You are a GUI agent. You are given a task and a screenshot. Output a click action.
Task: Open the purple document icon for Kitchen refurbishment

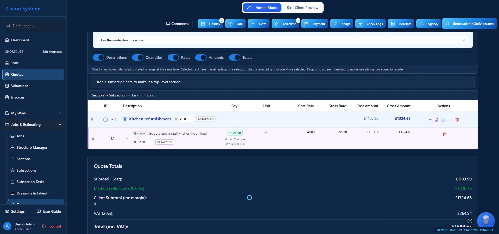click(x=436, y=120)
